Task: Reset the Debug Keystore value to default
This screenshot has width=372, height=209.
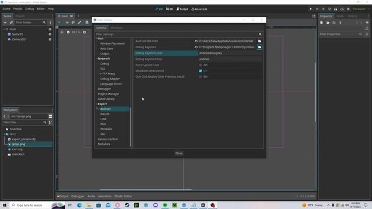Action: click(x=196, y=47)
